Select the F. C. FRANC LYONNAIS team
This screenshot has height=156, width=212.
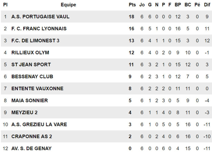tap(39, 29)
